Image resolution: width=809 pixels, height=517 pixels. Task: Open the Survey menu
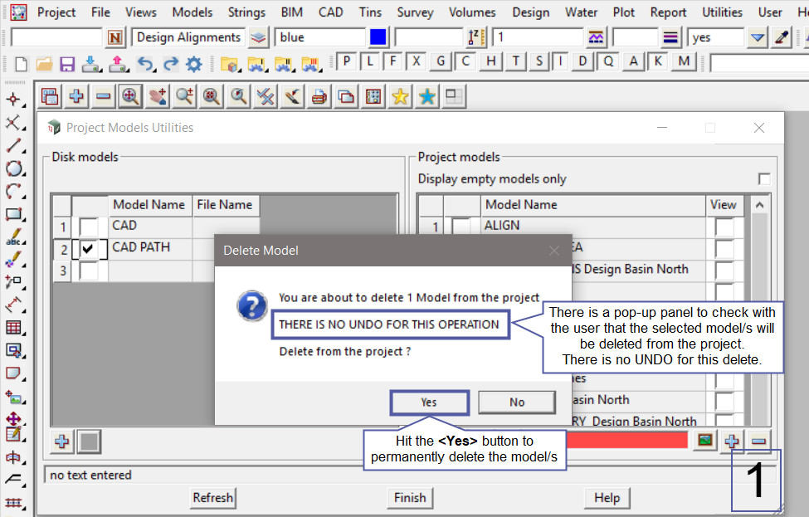tap(415, 12)
